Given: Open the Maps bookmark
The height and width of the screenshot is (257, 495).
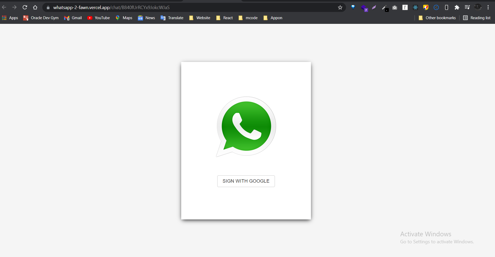Looking at the screenshot, I should click(x=124, y=18).
